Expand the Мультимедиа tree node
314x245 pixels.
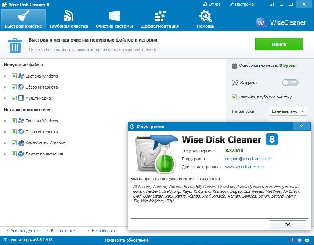5,98
